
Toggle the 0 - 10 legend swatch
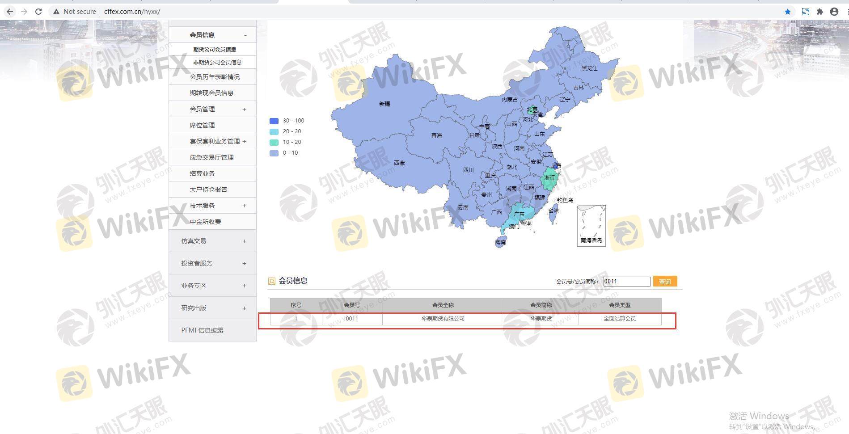point(274,153)
